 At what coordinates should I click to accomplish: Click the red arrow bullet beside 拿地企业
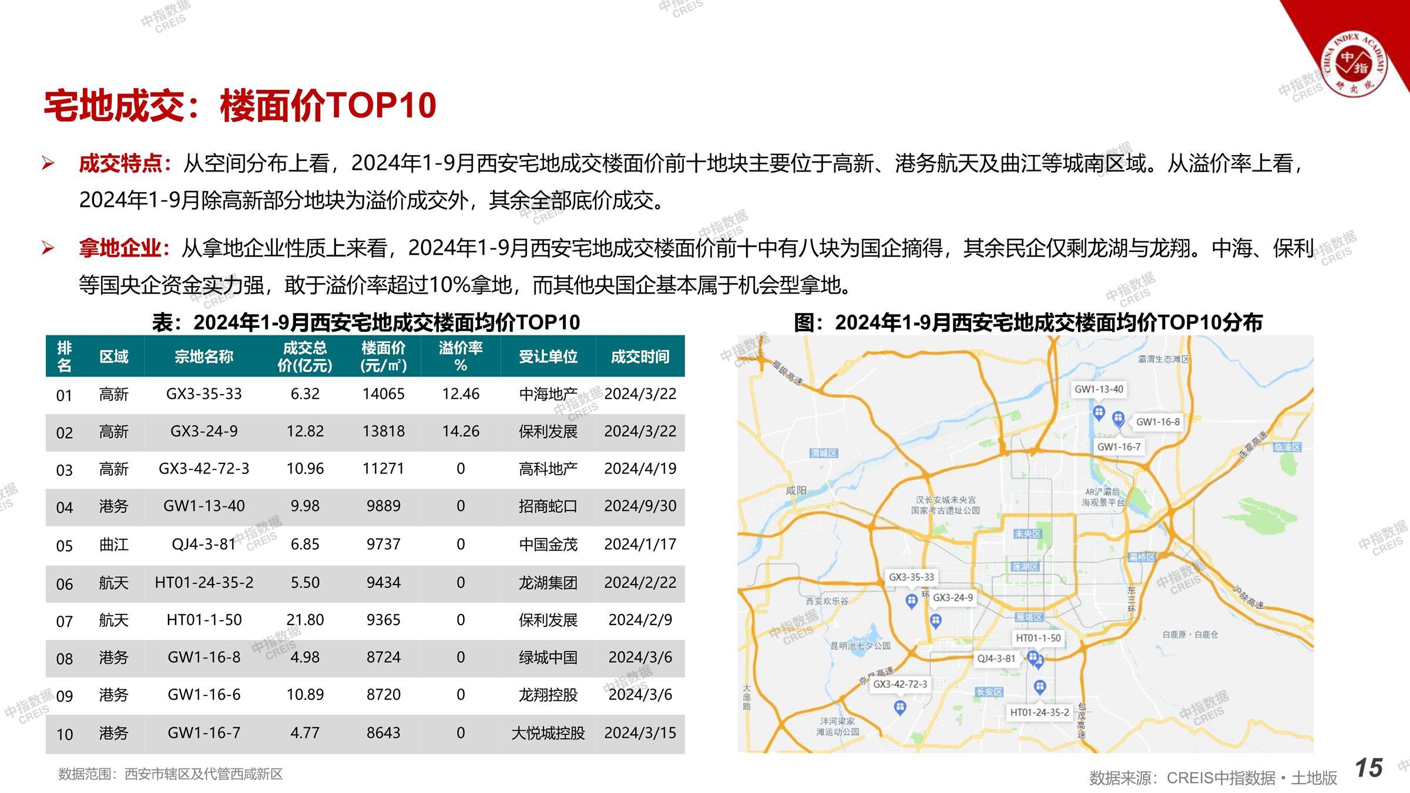48,248
